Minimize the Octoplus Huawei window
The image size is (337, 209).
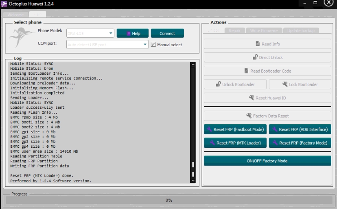coord(305,3)
